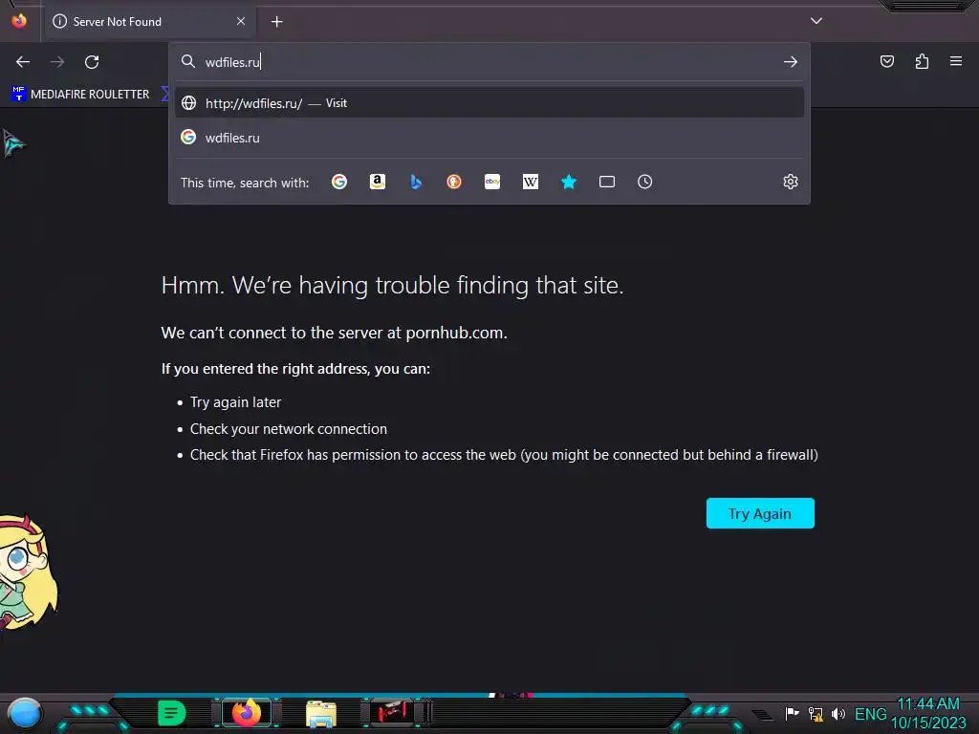Open the network tray icon
Viewport: 979px width, 734px height.
pyautogui.click(x=816, y=714)
